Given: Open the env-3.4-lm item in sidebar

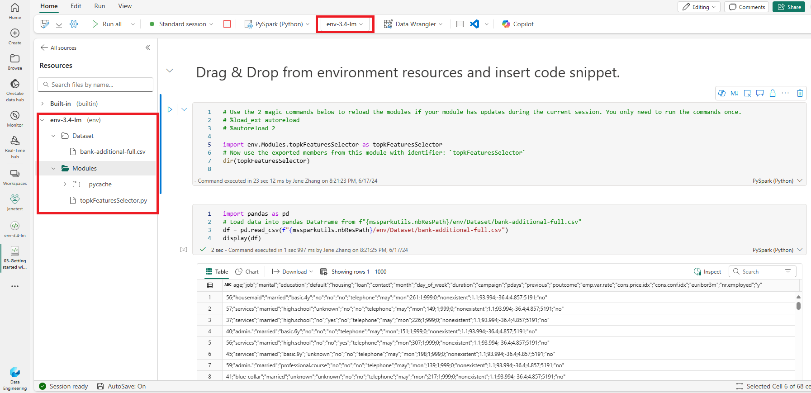Looking at the screenshot, I should point(15,229).
